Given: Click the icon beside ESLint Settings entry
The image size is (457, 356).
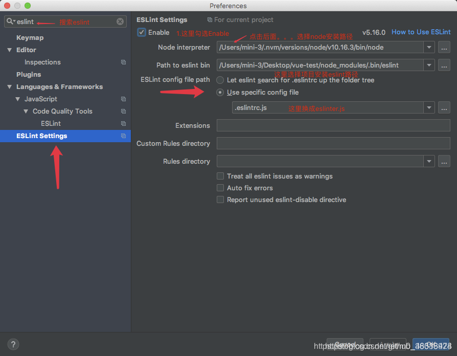Looking at the screenshot, I should [123, 136].
